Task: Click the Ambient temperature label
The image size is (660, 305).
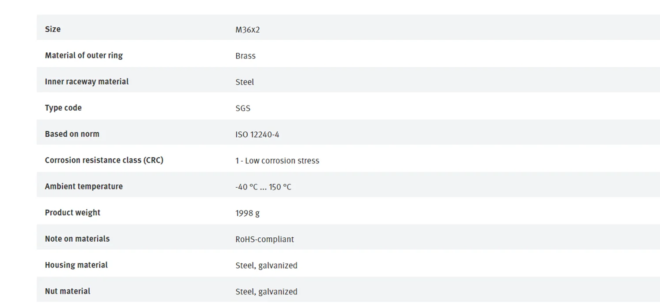Action: [x=84, y=186]
